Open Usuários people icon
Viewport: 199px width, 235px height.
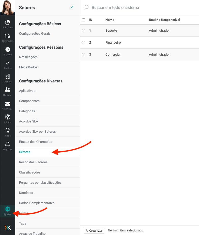[x=8, y=90]
